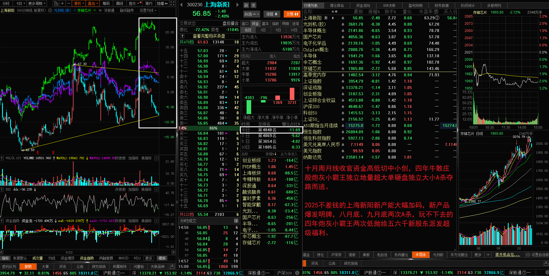The image size is (549, 276).
Task: Toggle 成交量 indicator
Action: (x=37, y=258)
